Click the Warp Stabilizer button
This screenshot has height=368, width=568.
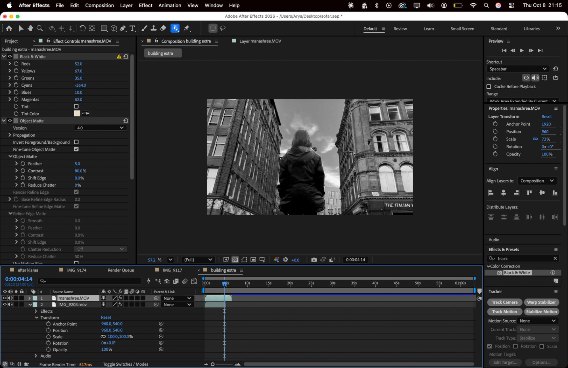[x=541, y=302]
